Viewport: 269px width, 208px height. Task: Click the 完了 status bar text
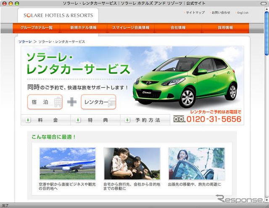tap(5, 205)
